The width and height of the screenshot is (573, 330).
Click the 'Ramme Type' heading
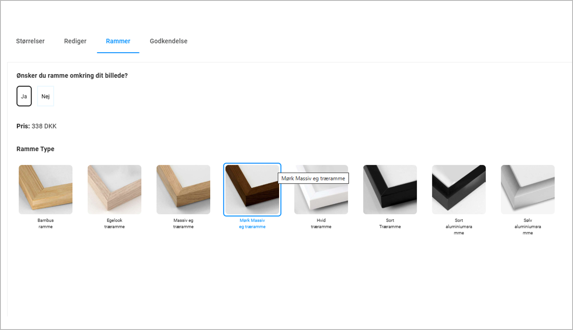tap(35, 149)
